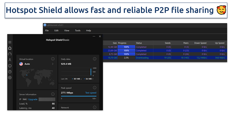This screenshot has height=130, width=232.
Task: Click the Test speed link
Action: [x=91, y=93]
